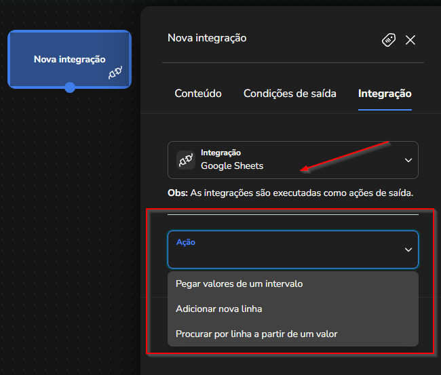Close the Nova integração panel
441x375 pixels.
click(410, 40)
